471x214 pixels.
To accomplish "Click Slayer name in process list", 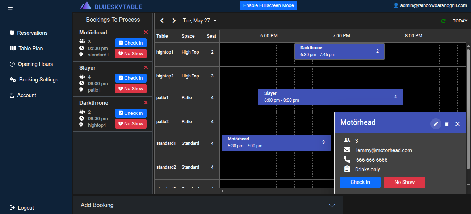I will pos(88,68).
